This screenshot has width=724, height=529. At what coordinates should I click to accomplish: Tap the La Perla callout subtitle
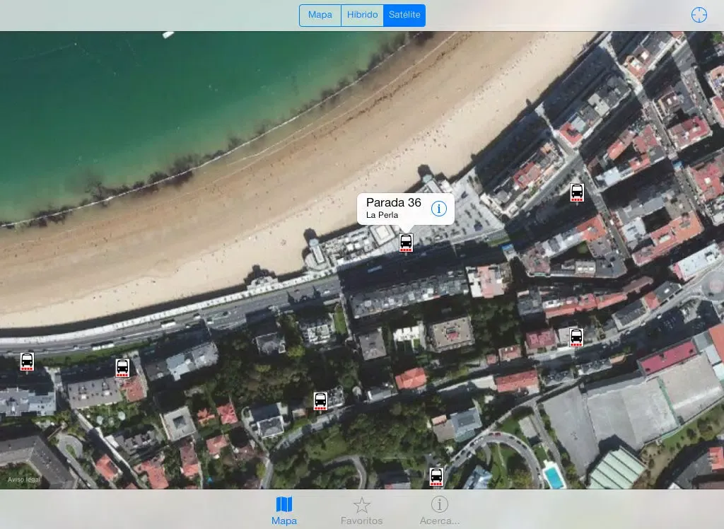click(382, 215)
